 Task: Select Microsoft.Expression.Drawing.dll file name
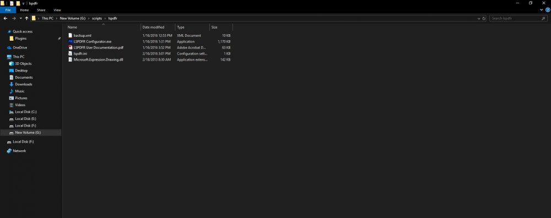99,59
